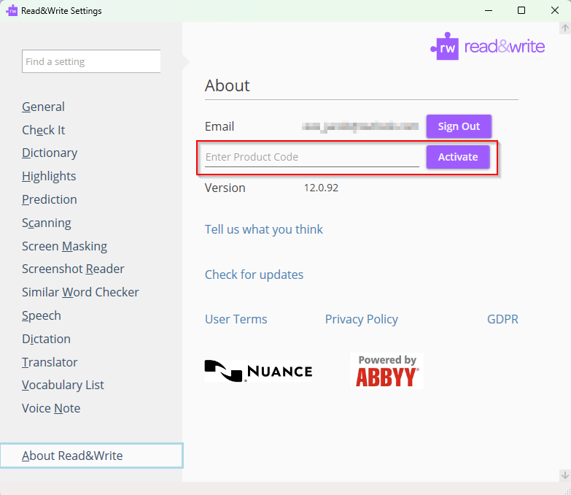571x495 pixels.
Task: Select Scanning in the sidebar
Action: tap(46, 223)
